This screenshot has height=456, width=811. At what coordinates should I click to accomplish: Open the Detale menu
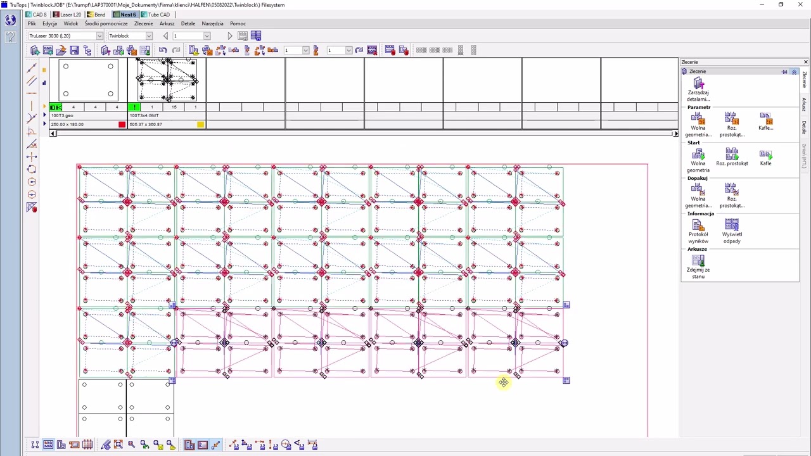click(x=188, y=23)
